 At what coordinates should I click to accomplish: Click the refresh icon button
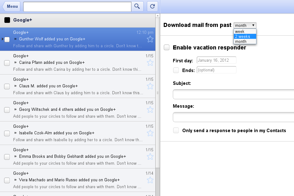pos(152,6)
